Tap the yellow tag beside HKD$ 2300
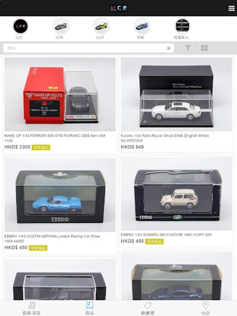This screenshot has height=316, width=237. pos(41,147)
